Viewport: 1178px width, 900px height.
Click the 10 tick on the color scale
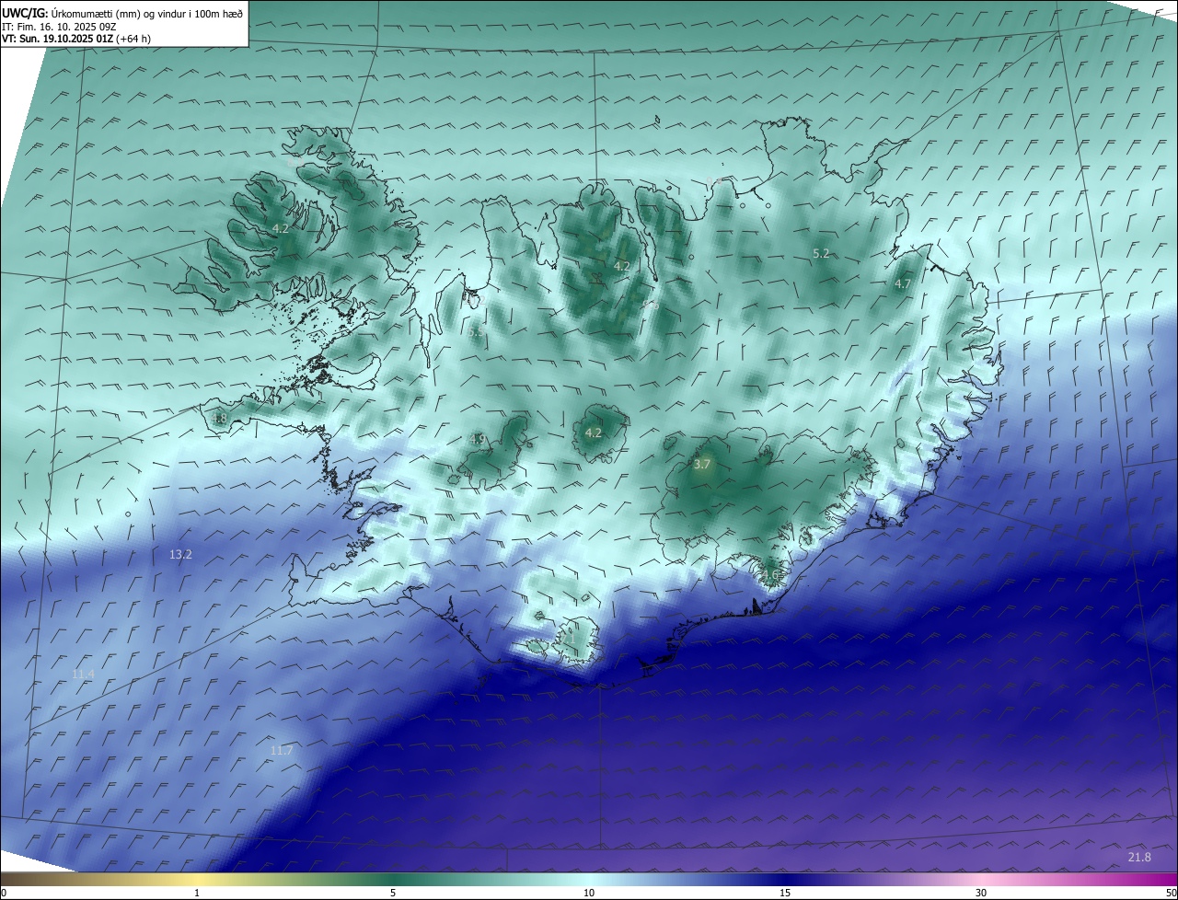pyautogui.click(x=589, y=893)
